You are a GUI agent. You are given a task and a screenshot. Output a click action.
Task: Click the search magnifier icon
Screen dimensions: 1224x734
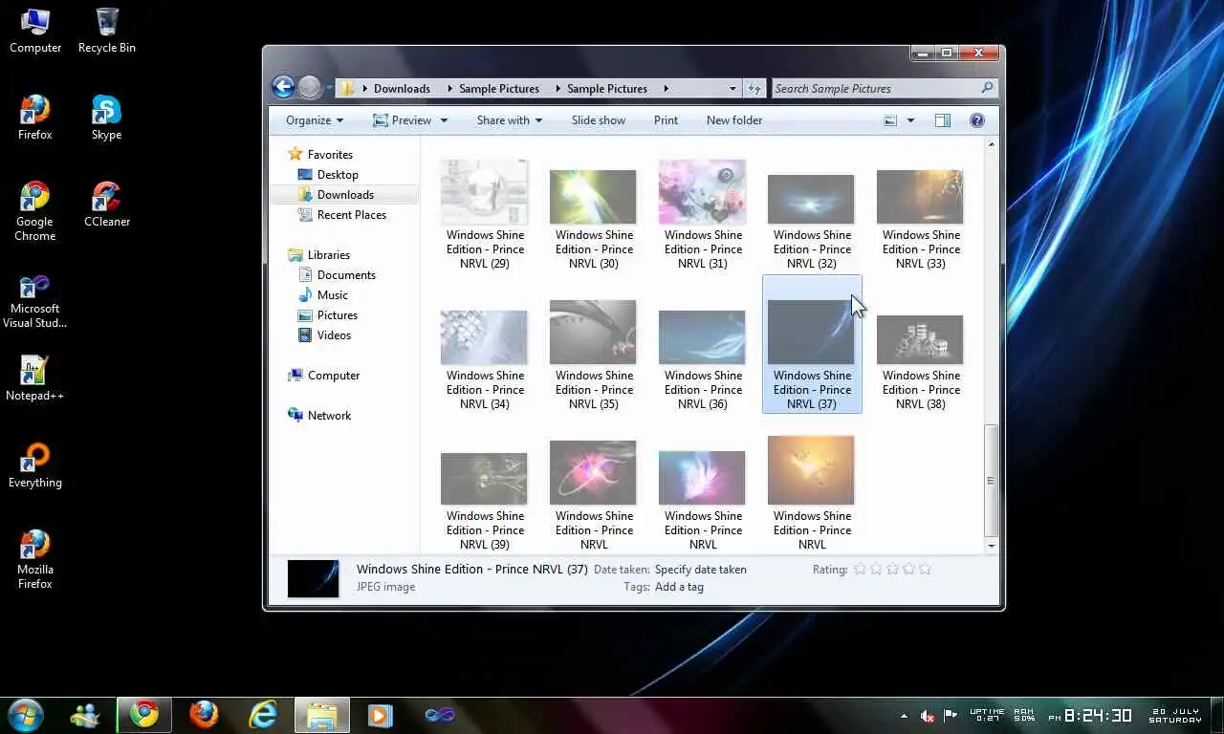tap(987, 88)
